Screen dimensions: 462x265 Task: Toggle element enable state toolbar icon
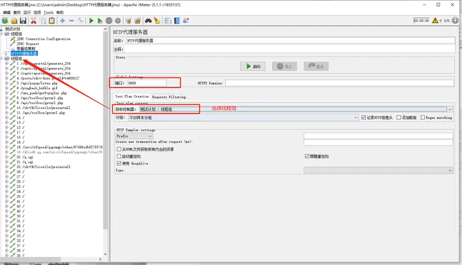[x=80, y=21]
